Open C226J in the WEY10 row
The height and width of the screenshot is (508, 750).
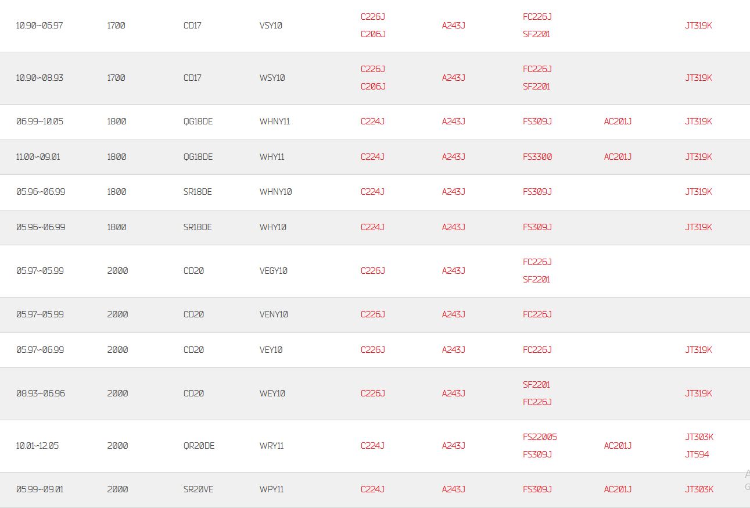pos(373,393)
